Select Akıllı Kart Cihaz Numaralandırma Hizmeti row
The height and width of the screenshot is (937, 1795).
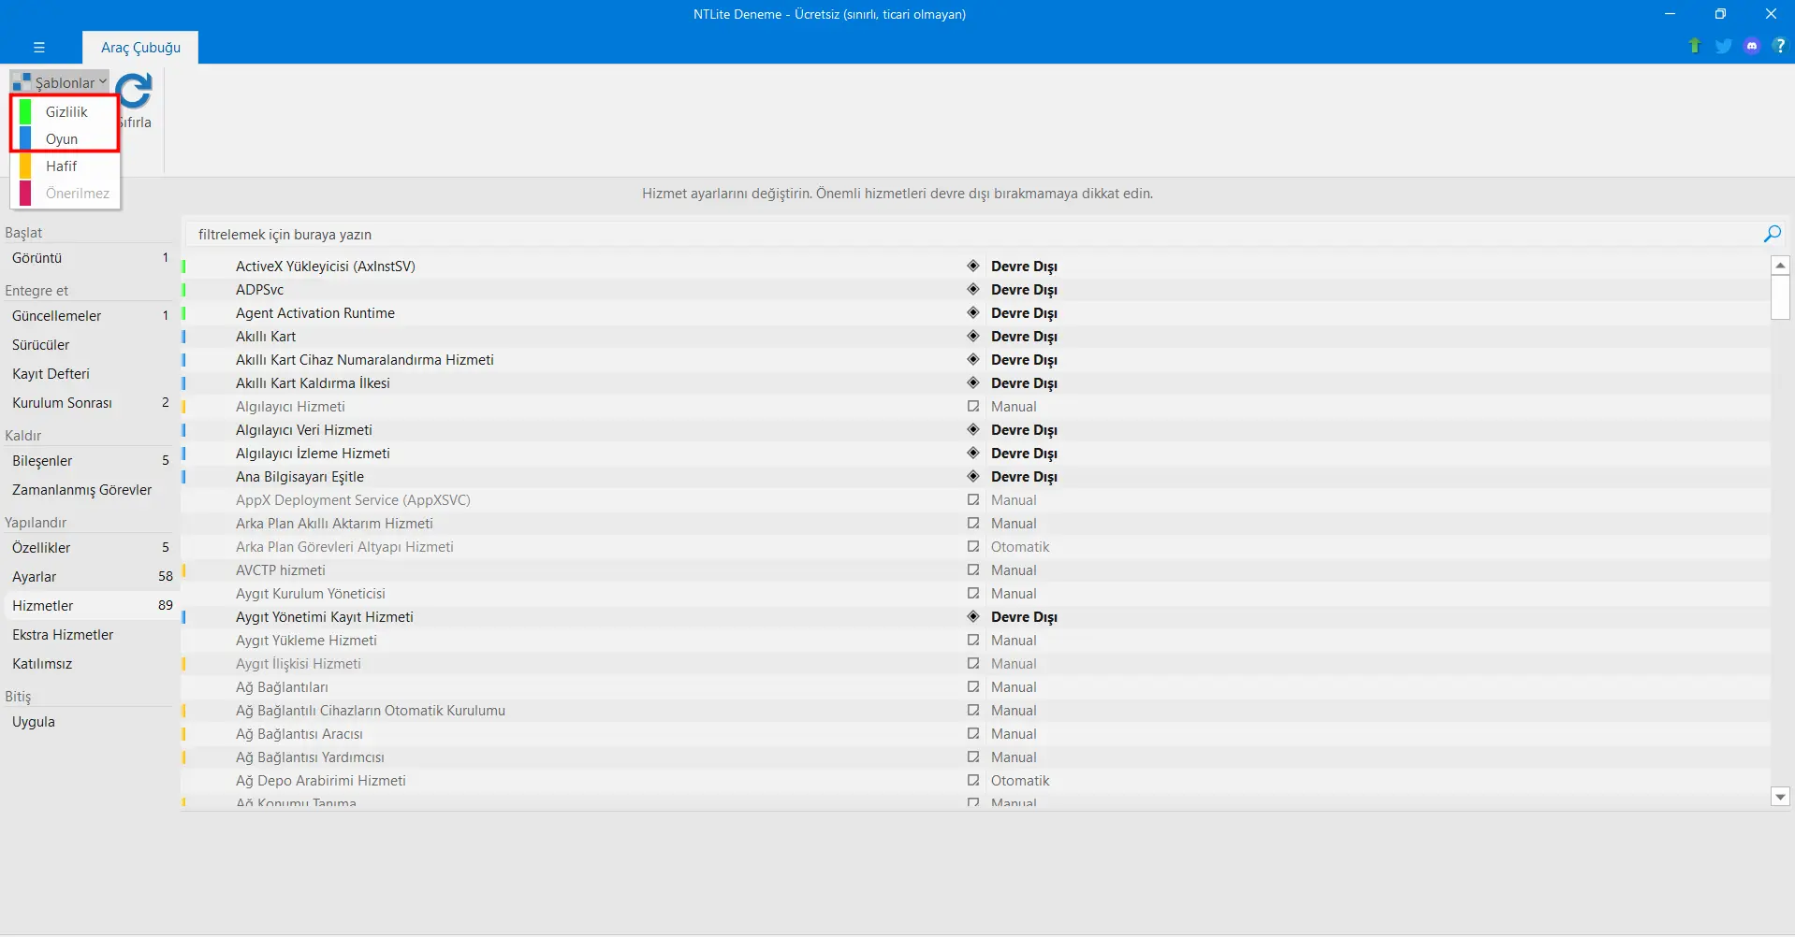pyautogui.click(x=975, y=359)
